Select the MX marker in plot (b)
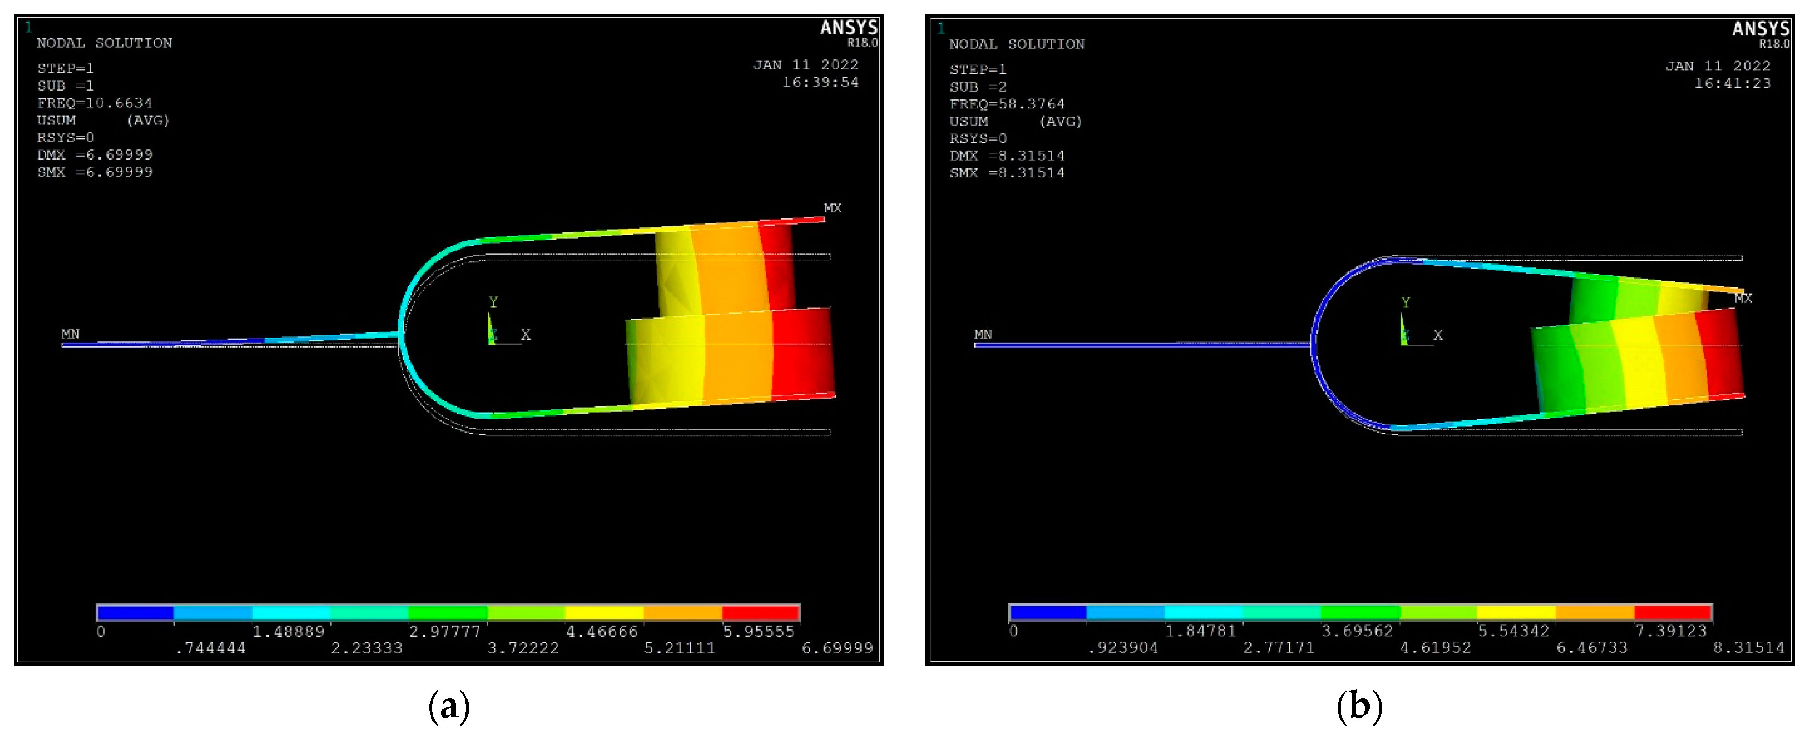Viewport: 1810px width, 738px height. click(x=1743, y=298)
